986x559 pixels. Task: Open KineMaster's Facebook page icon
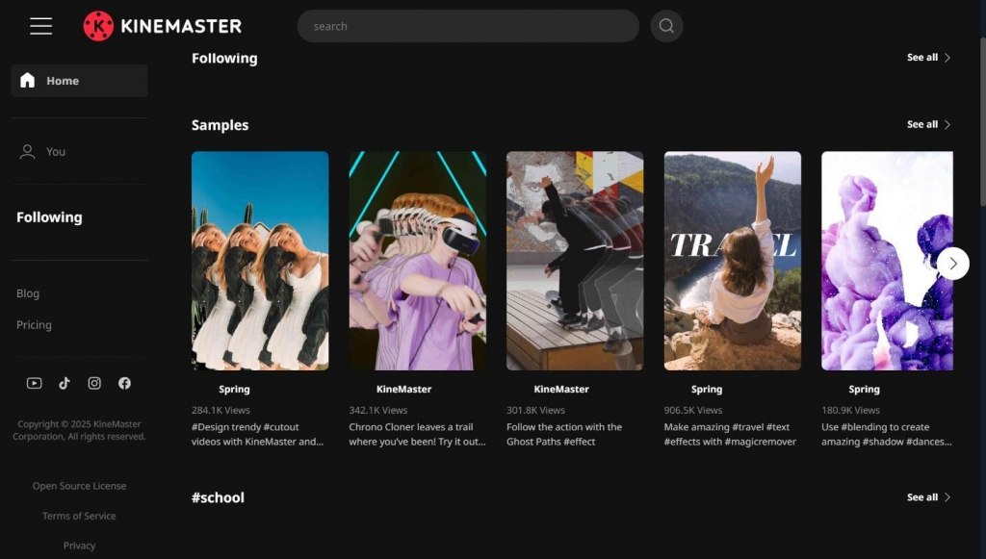pos(124,383)
